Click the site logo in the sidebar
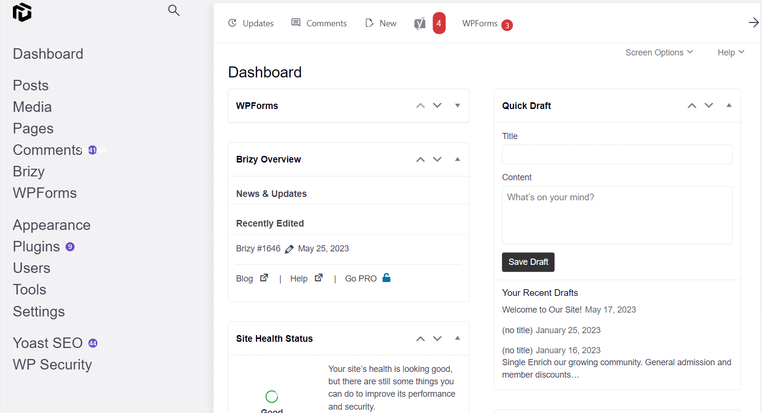Viewport: 762px width, 413px height. pos(22,12)
